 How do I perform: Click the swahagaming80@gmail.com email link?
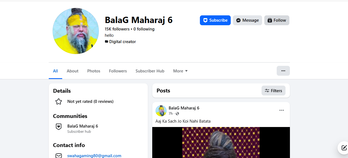point(94,156)
